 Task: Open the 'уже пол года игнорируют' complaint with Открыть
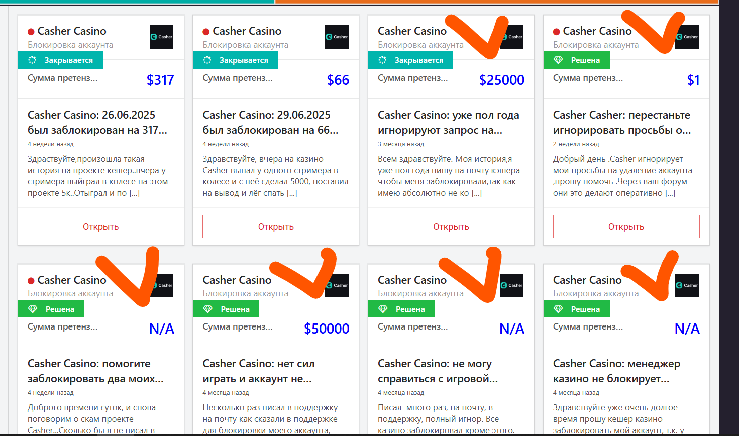(451, 227)
